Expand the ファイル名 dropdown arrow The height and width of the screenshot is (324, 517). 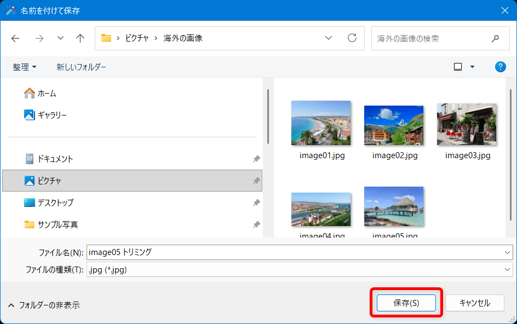click(x=507, y=252)
